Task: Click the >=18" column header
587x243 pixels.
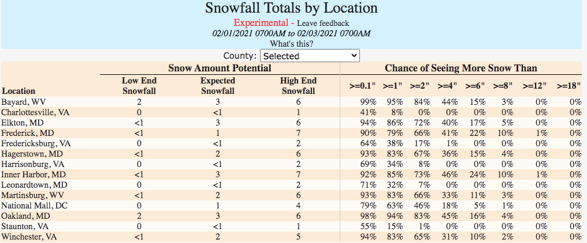Action: pyautogui.click(x=569, y=86)
